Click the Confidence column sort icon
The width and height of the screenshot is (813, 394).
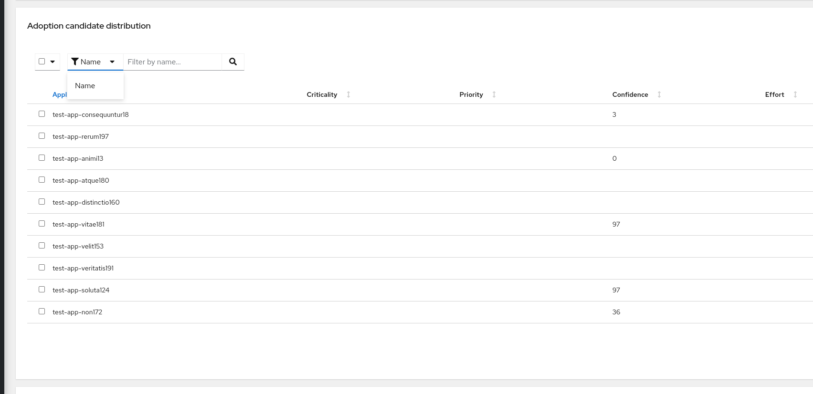[659, 94]
